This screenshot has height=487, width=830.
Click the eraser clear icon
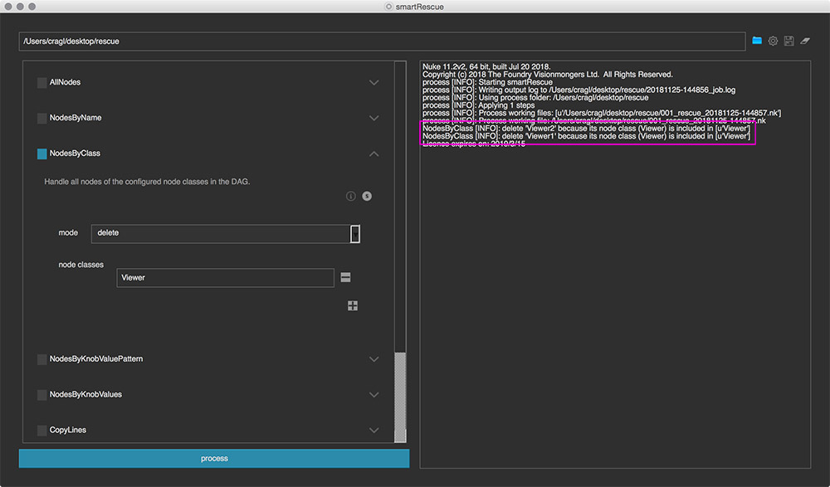[804, 41]
